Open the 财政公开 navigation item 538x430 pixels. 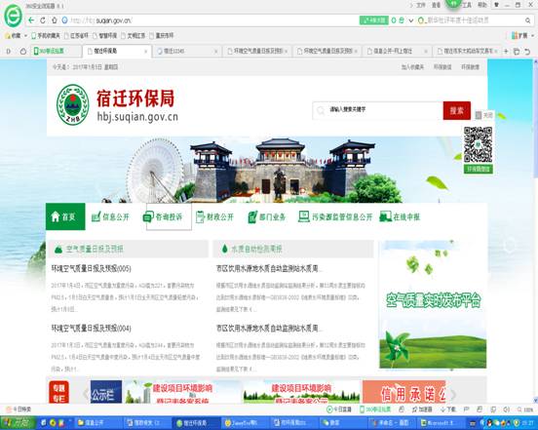click(214, 216)
